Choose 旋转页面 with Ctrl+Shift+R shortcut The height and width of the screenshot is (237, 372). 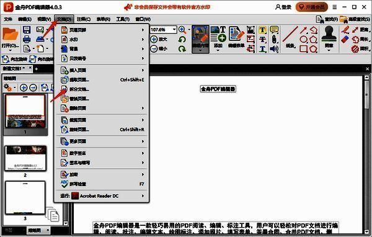[102, 130]
